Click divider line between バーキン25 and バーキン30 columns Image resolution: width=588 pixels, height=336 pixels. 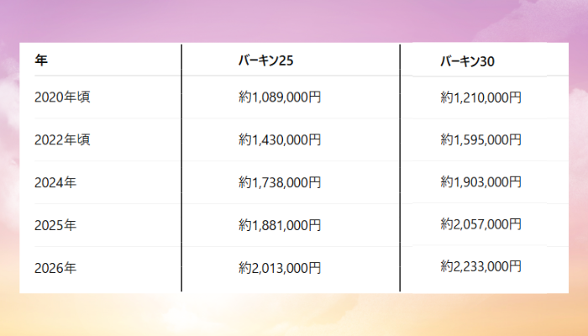400,168
